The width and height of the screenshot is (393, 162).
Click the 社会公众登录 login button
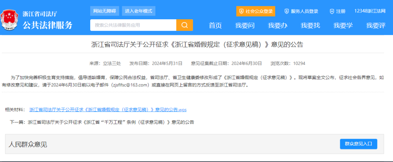point(259,11)
